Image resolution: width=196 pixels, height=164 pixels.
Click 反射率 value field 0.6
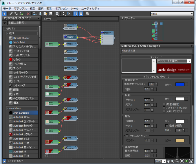pos(147,100)
